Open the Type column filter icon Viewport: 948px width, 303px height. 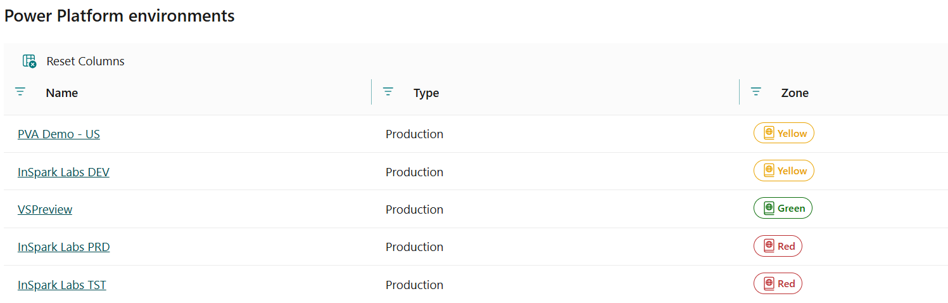point(388,92)
